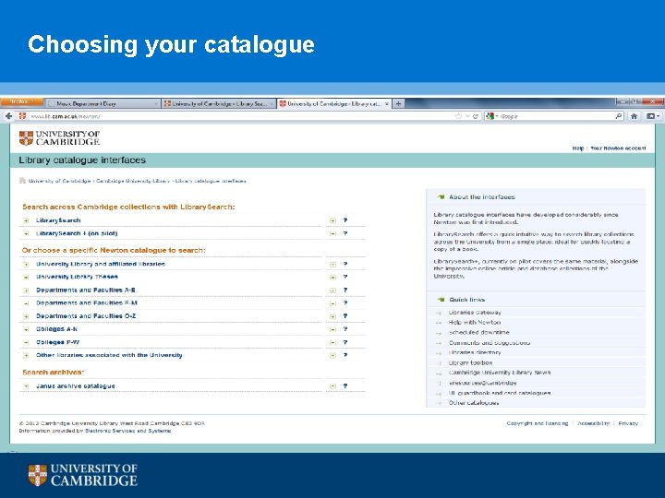Switch to Music Department Diary tab
This screenshot has height=498, width=665.
click(102, 103)
